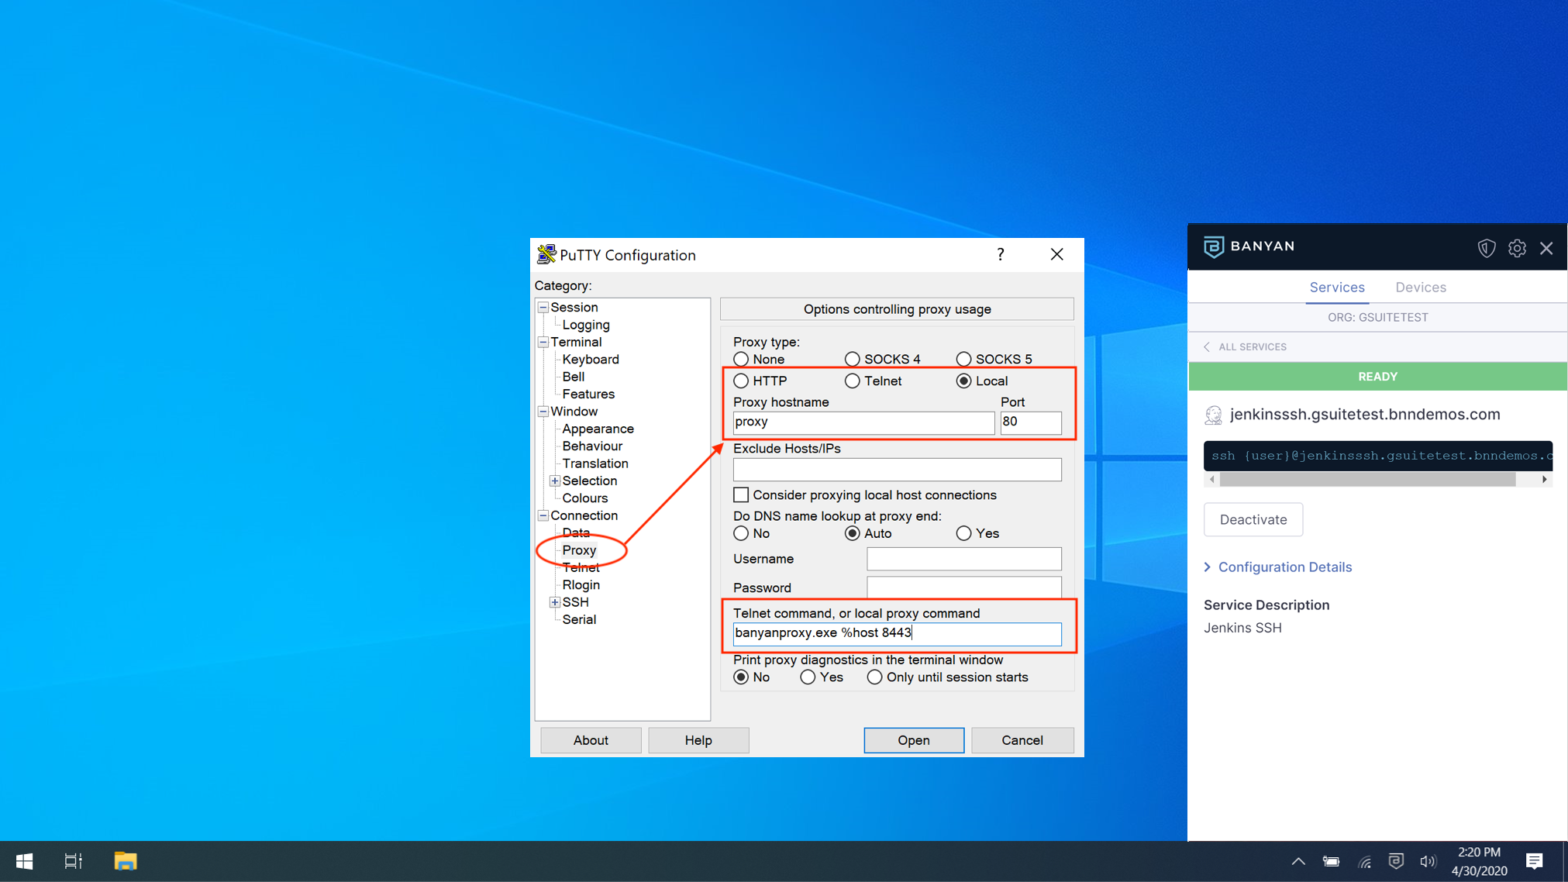Set DNS lookup at proxy end to Auto
Screen dimensions: 1568x882
pos(853,533)
